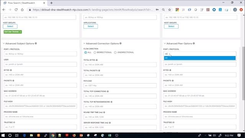This screenshot has width=245, height=138.
Task: Show info for Advanced Peer Options
Action: (194, 43)
